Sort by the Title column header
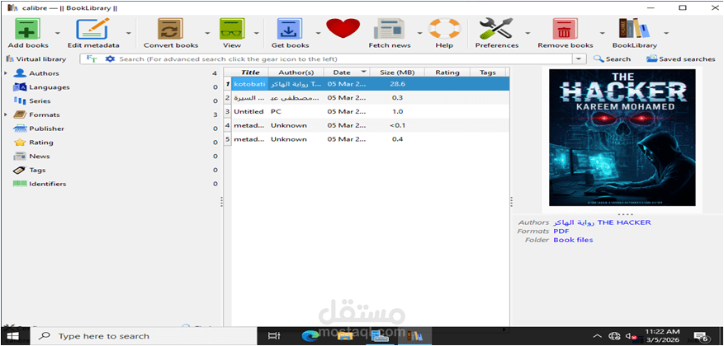724x346 pixels. pos(250,72)
